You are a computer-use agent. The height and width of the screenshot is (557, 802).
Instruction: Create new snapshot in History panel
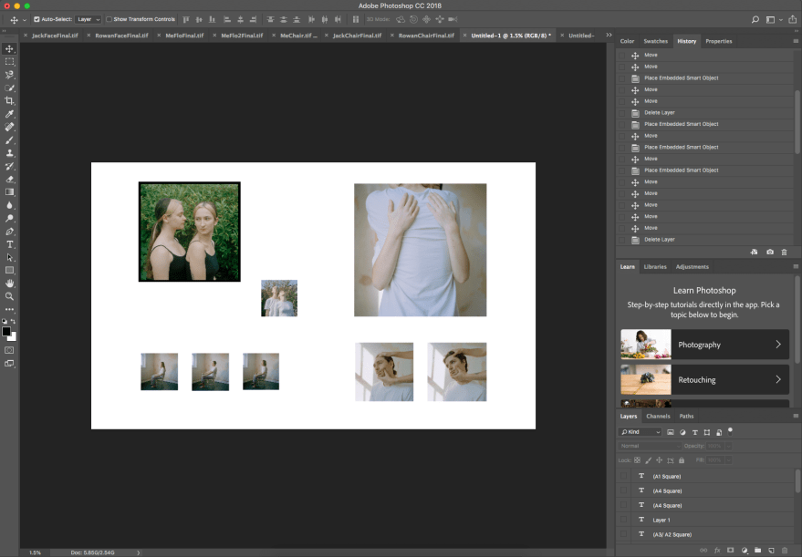770,252
